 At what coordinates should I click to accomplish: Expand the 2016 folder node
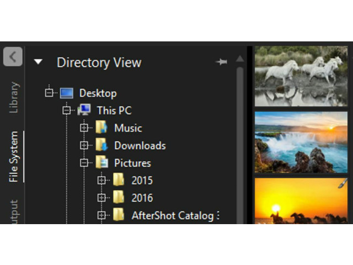click(101, 198)
